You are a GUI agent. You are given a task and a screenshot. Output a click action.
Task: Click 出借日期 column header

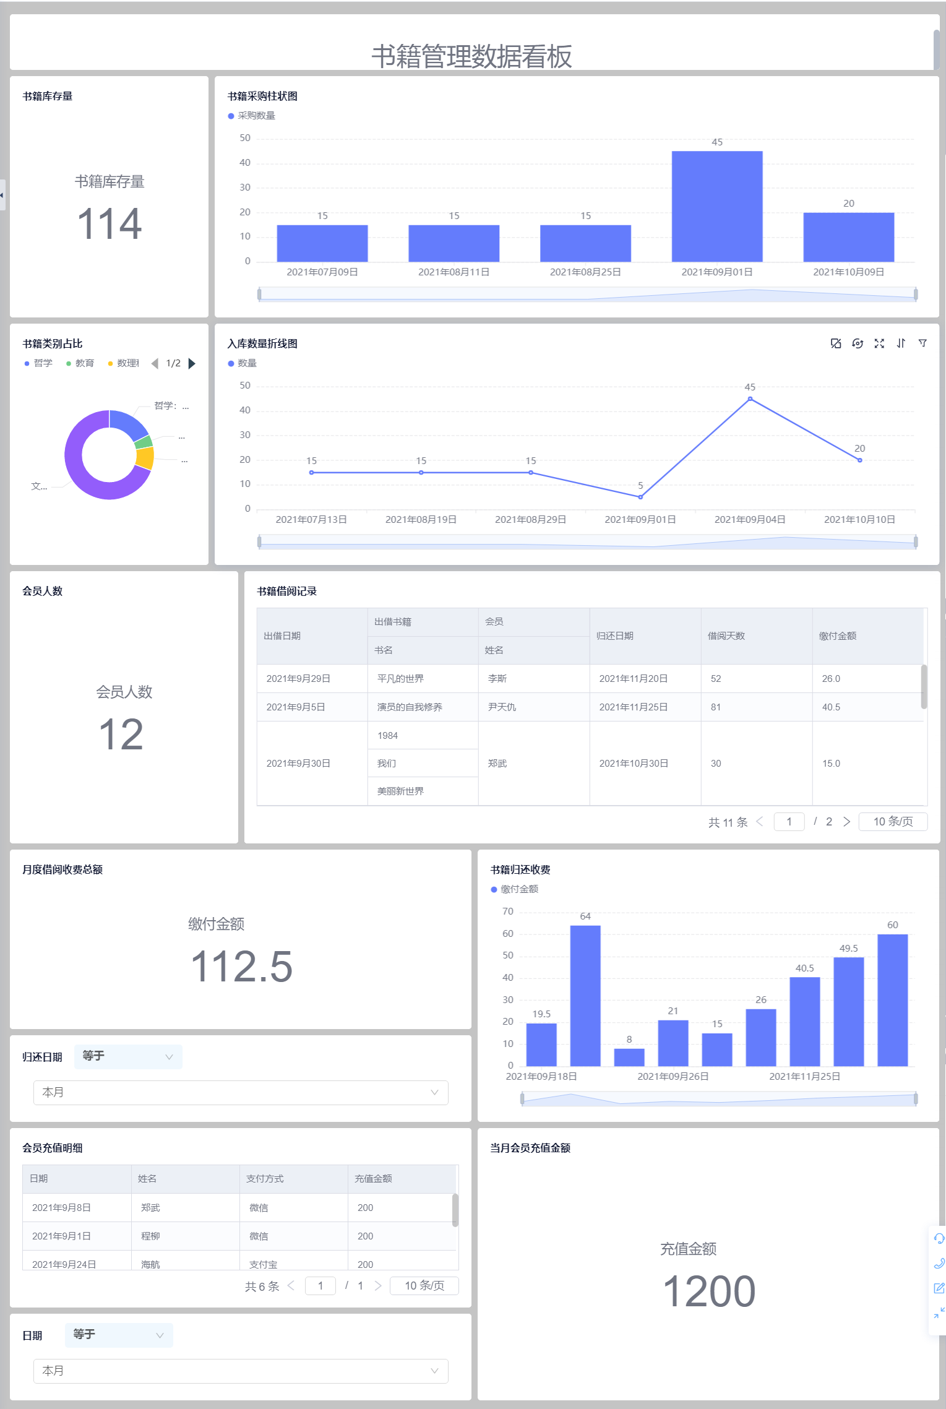pyautogui.click(x=312, y=636)
